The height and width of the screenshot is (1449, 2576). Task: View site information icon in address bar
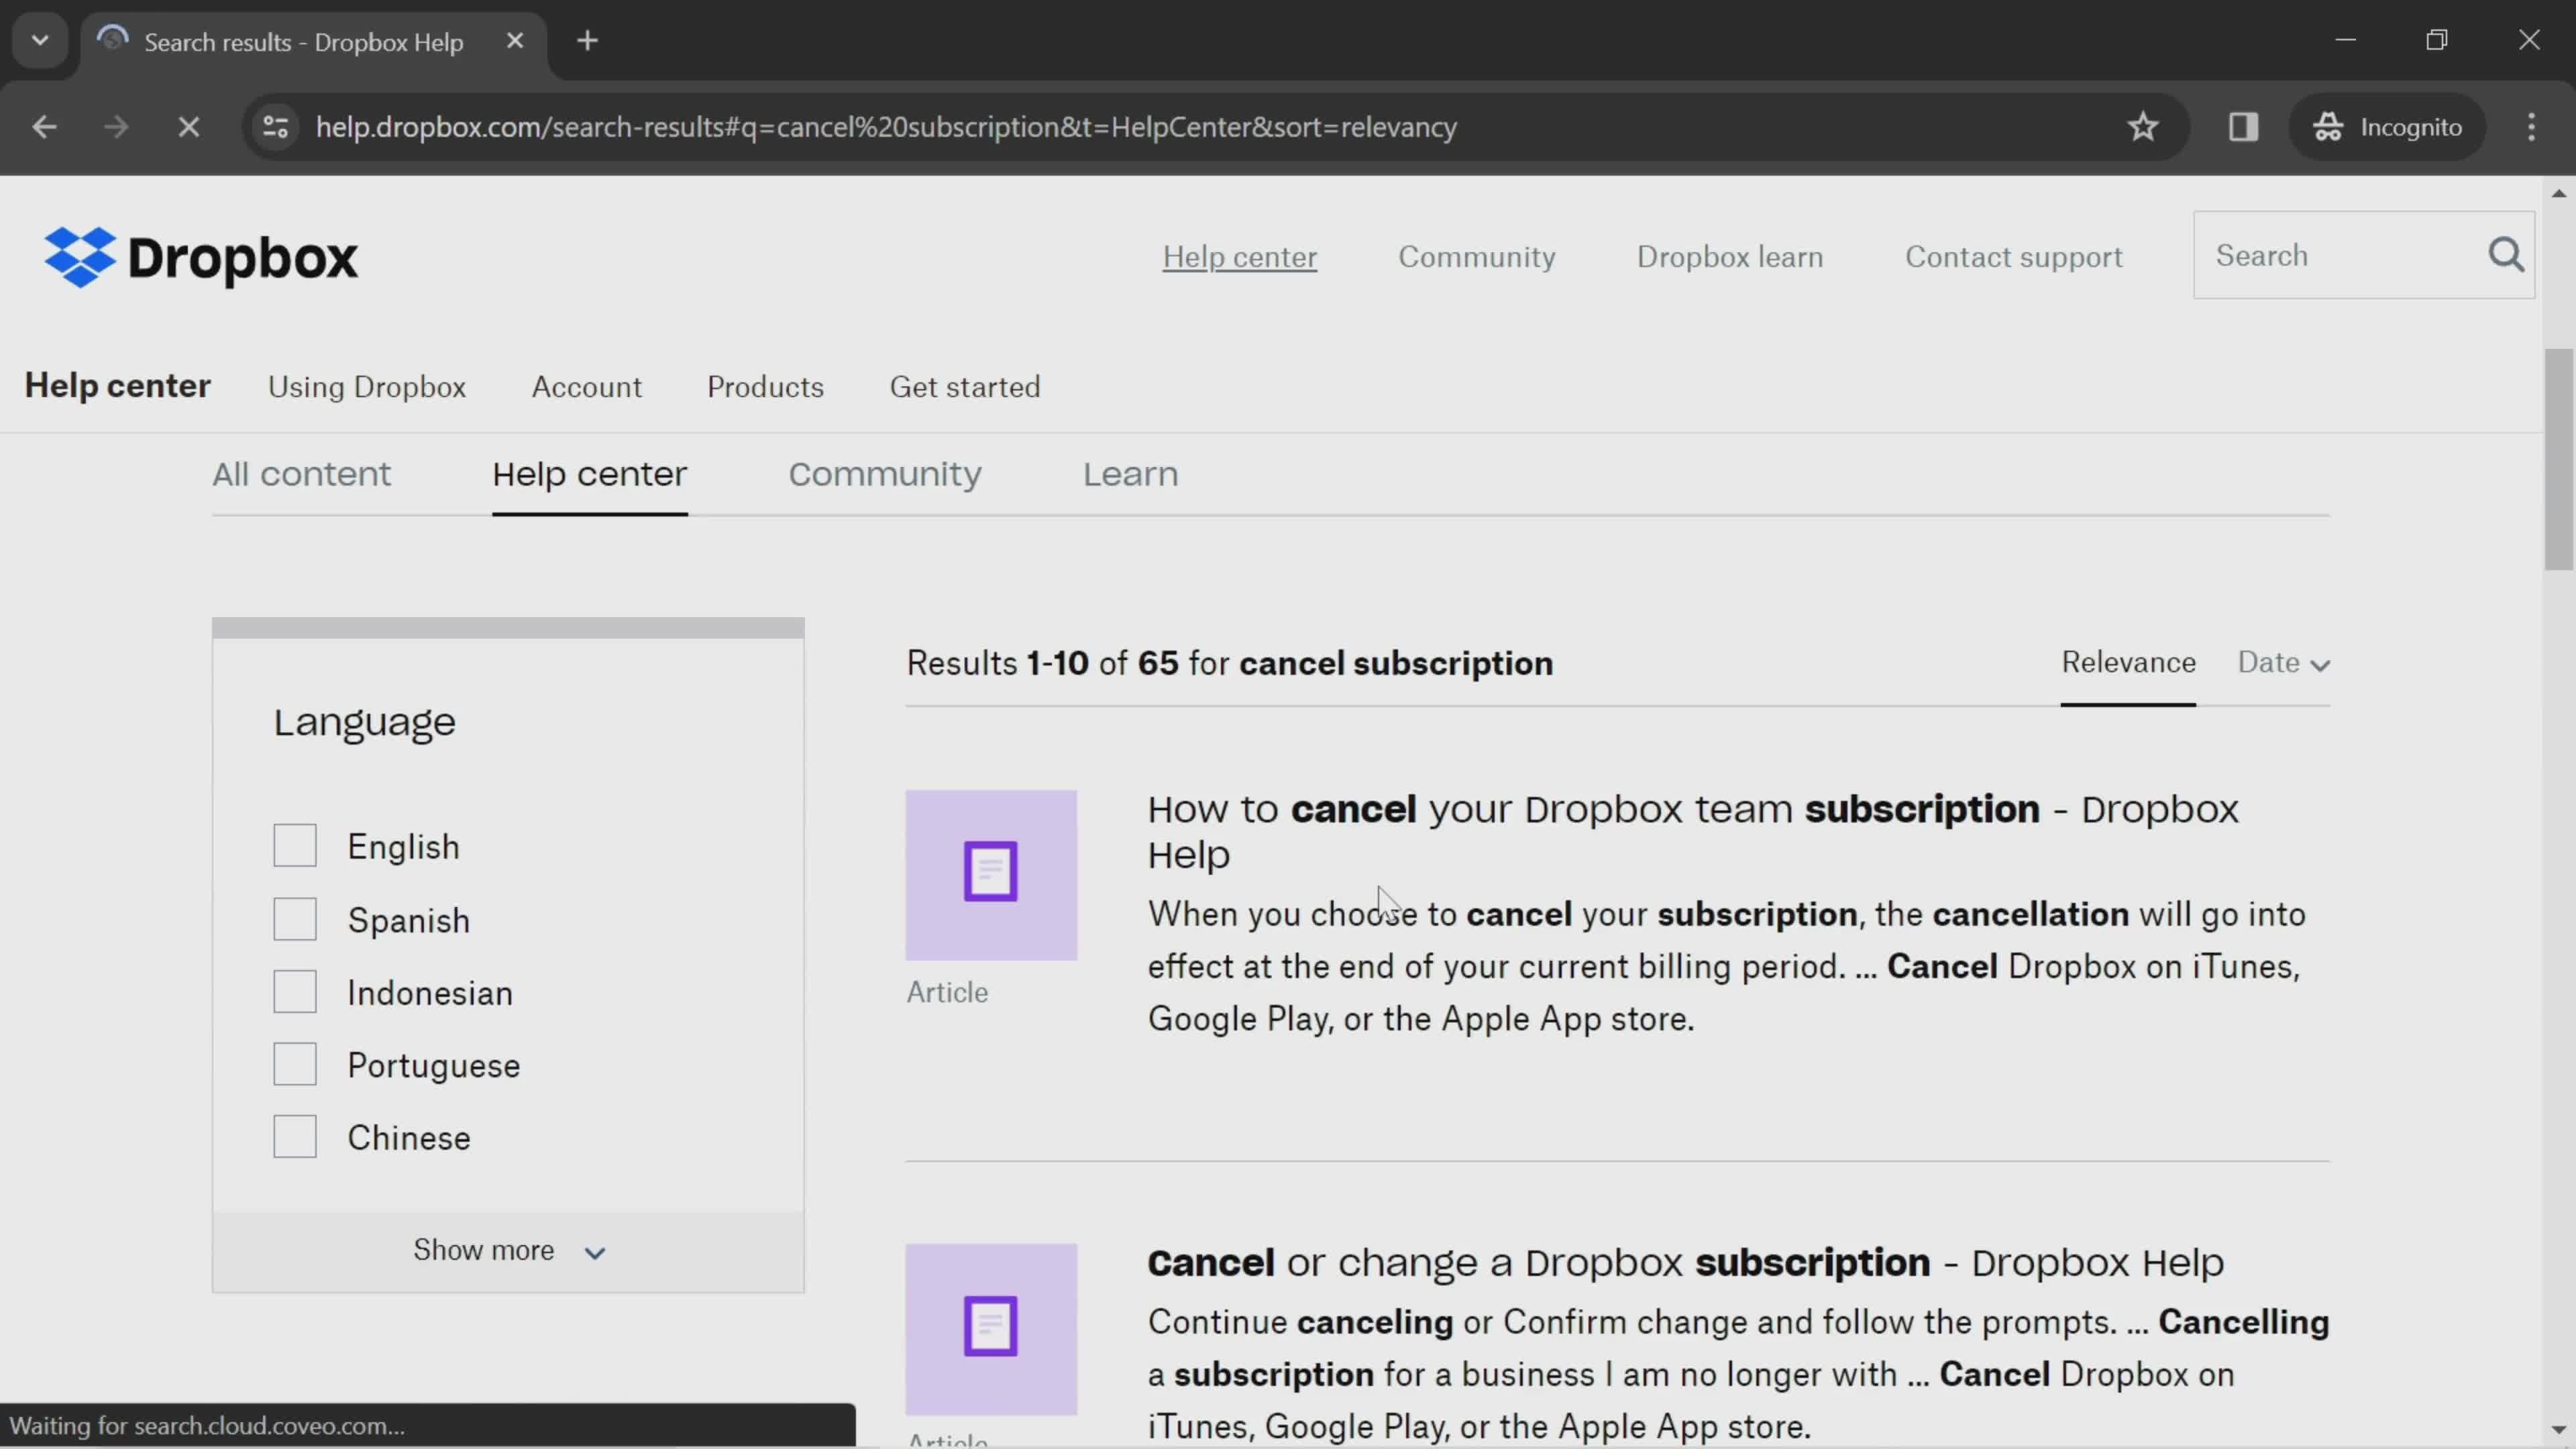pyautogui.click(x=275, y=127)
